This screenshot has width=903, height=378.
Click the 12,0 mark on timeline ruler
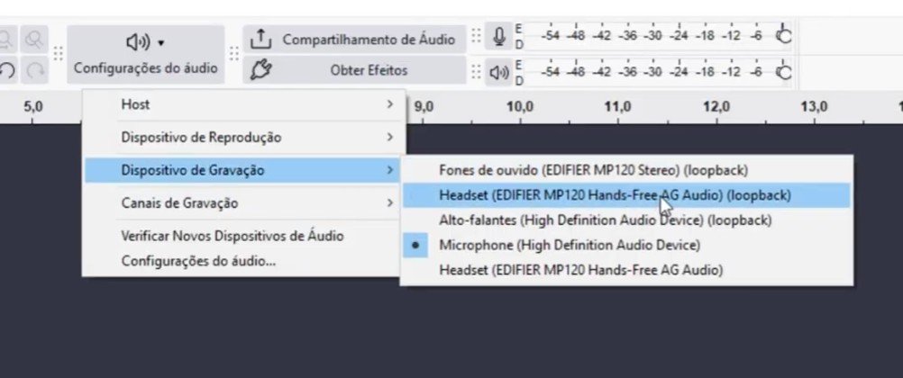[x=716, y=106]
